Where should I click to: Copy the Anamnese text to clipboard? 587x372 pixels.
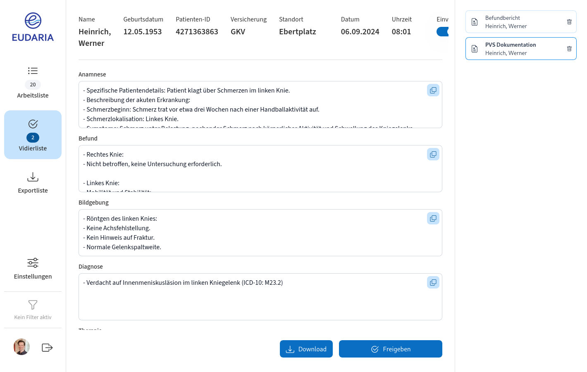433,90
